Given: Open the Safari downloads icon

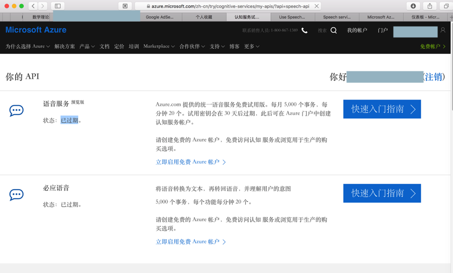Looking at the screenshot, I should 413,6.
